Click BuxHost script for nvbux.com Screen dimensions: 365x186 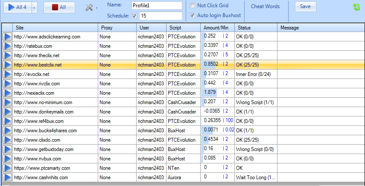click(184, 159)
